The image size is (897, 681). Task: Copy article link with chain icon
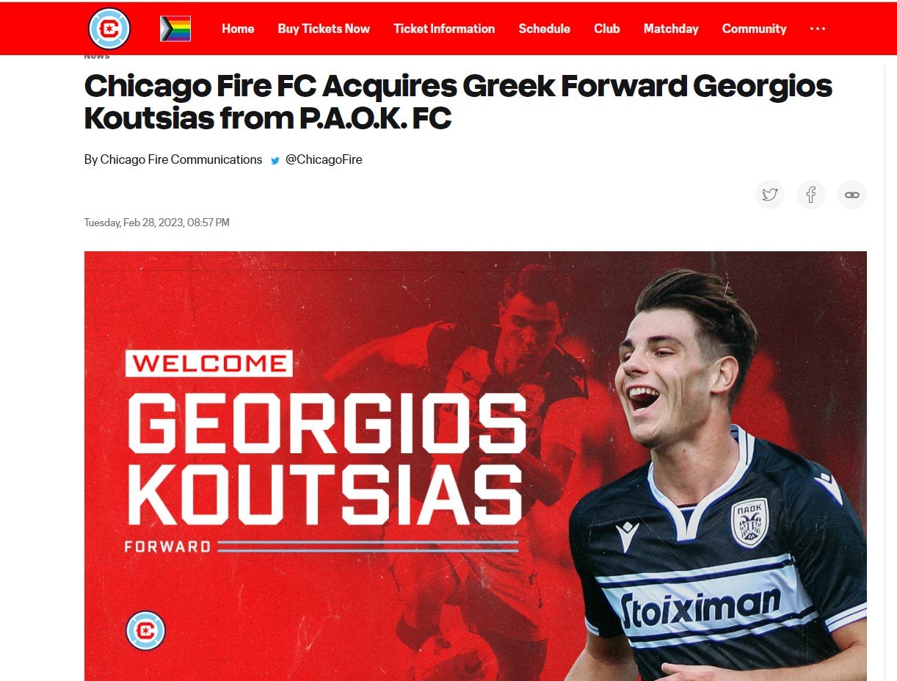tap(852, 195)
